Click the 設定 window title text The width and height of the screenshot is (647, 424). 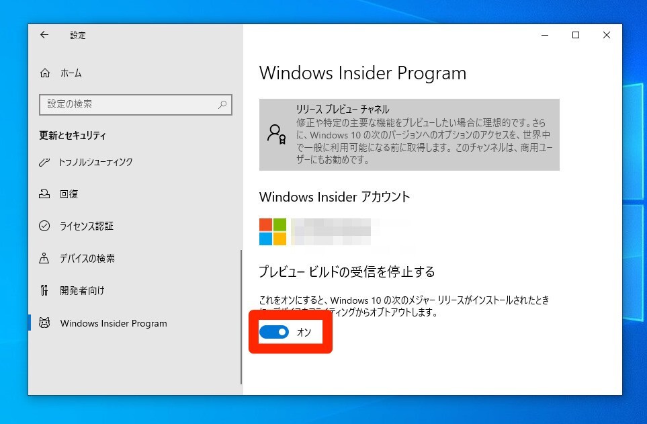[x=77, y=35]
